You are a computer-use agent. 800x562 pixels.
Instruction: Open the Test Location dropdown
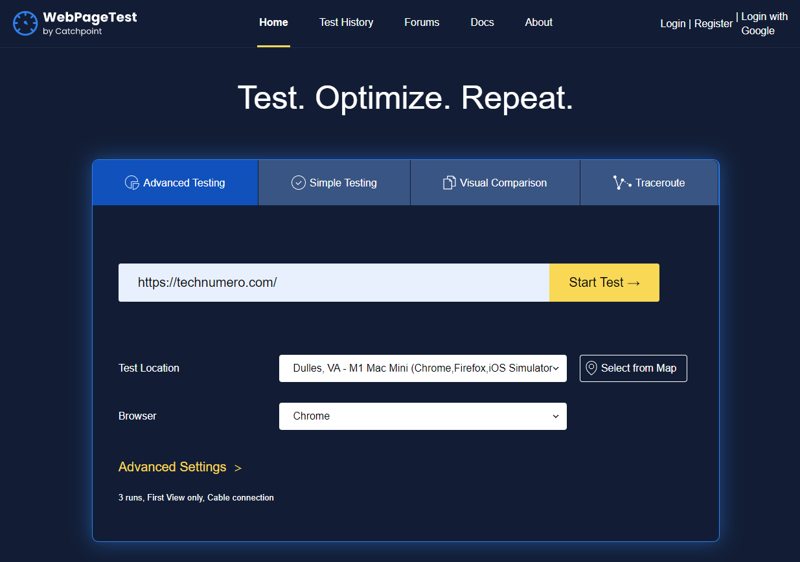point(422,368)
